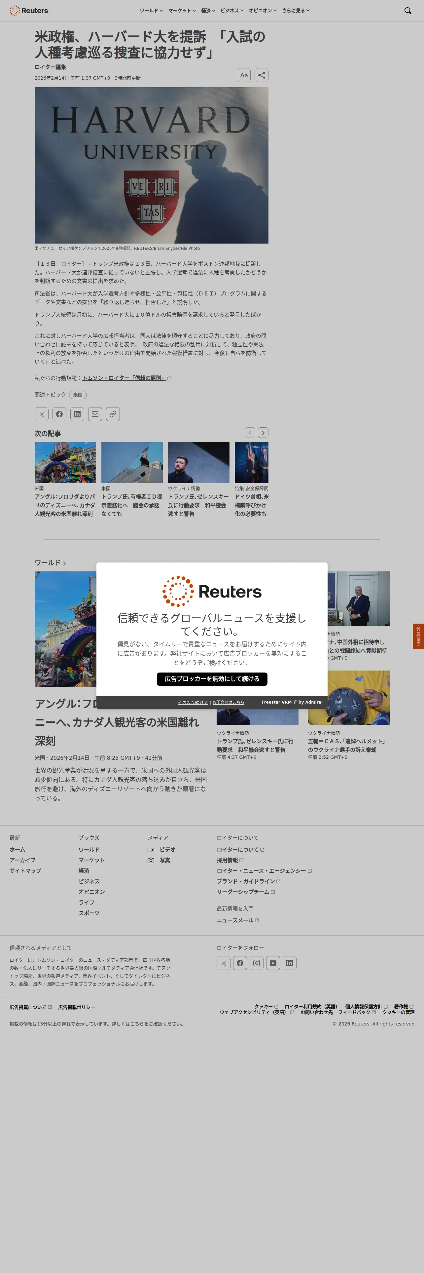Expand 経済 menu in header
Viewport: 424px width, 1273px height.
click(208, 10)
